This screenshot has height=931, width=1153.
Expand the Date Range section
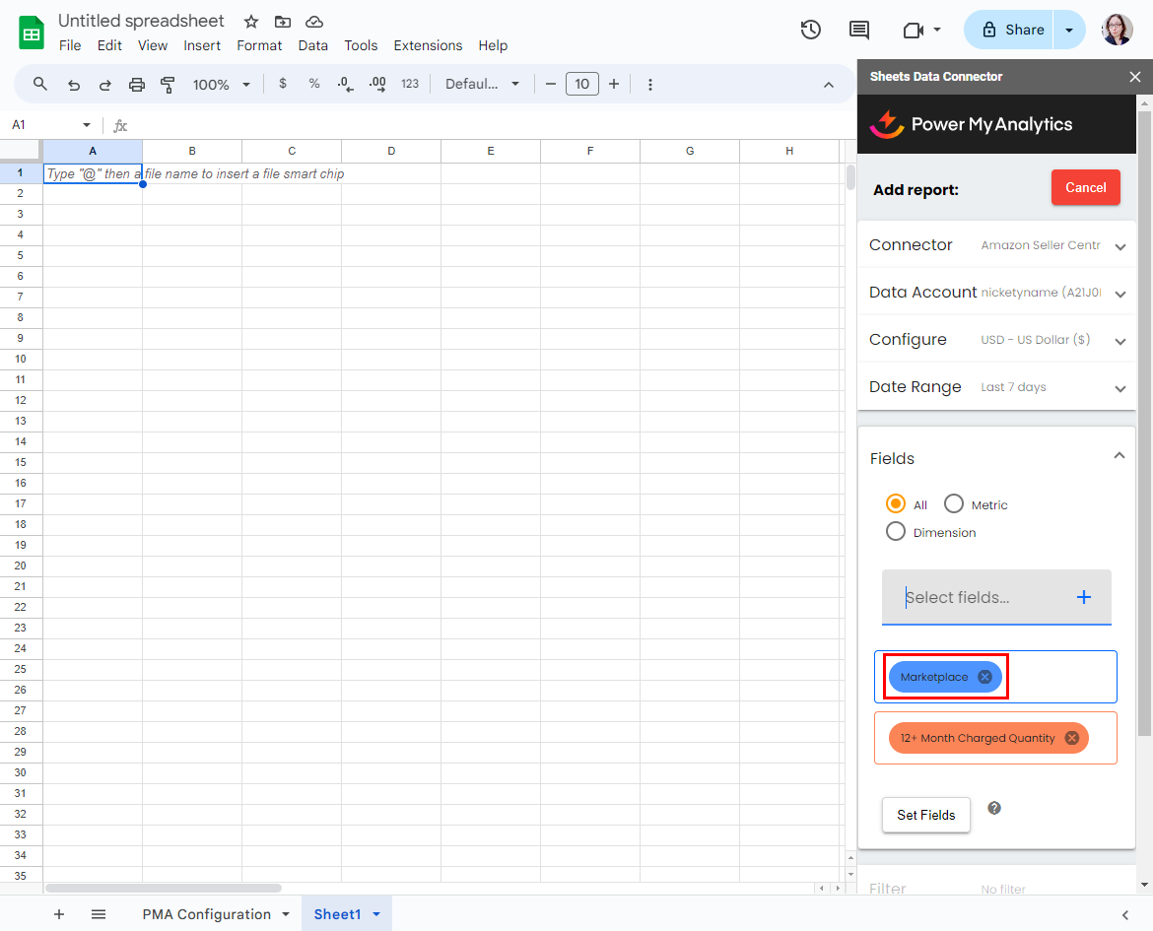[x=1120, y=388]
